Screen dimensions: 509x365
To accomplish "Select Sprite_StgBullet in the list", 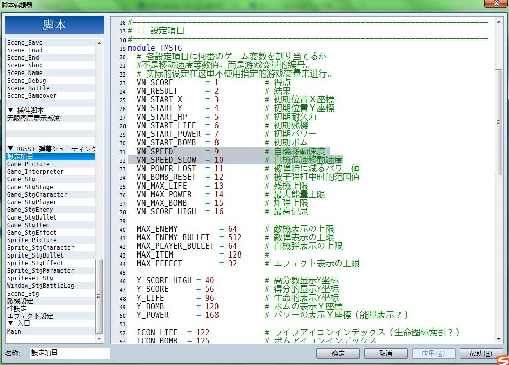I will click(50, 255).
